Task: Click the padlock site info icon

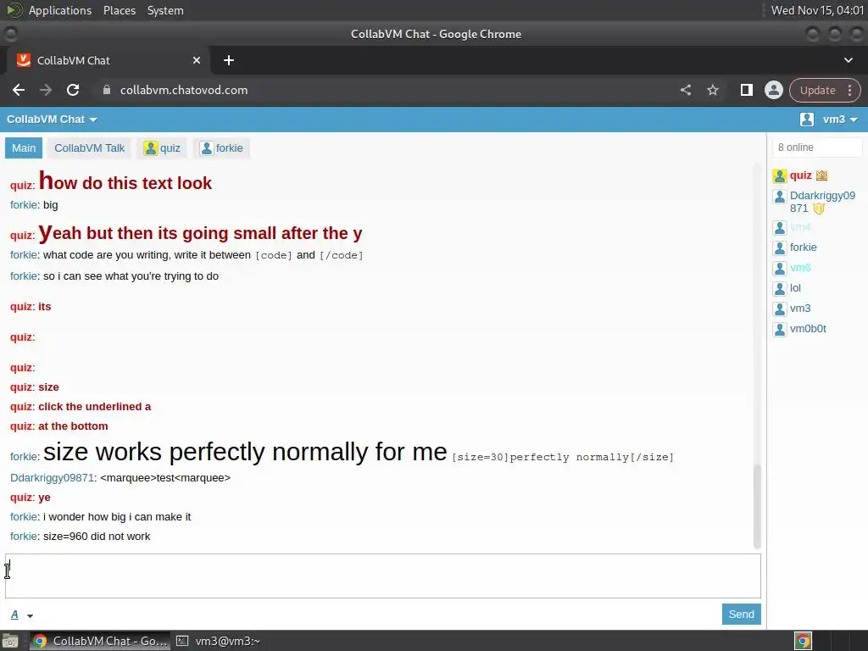Action: click(x=107, y=90)
